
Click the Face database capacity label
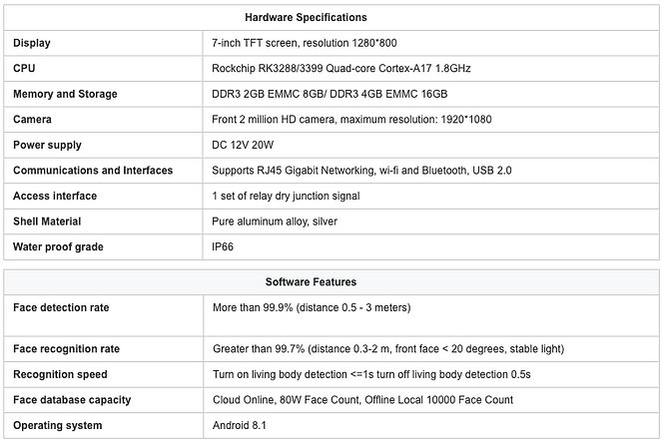[x=72, y=400]
